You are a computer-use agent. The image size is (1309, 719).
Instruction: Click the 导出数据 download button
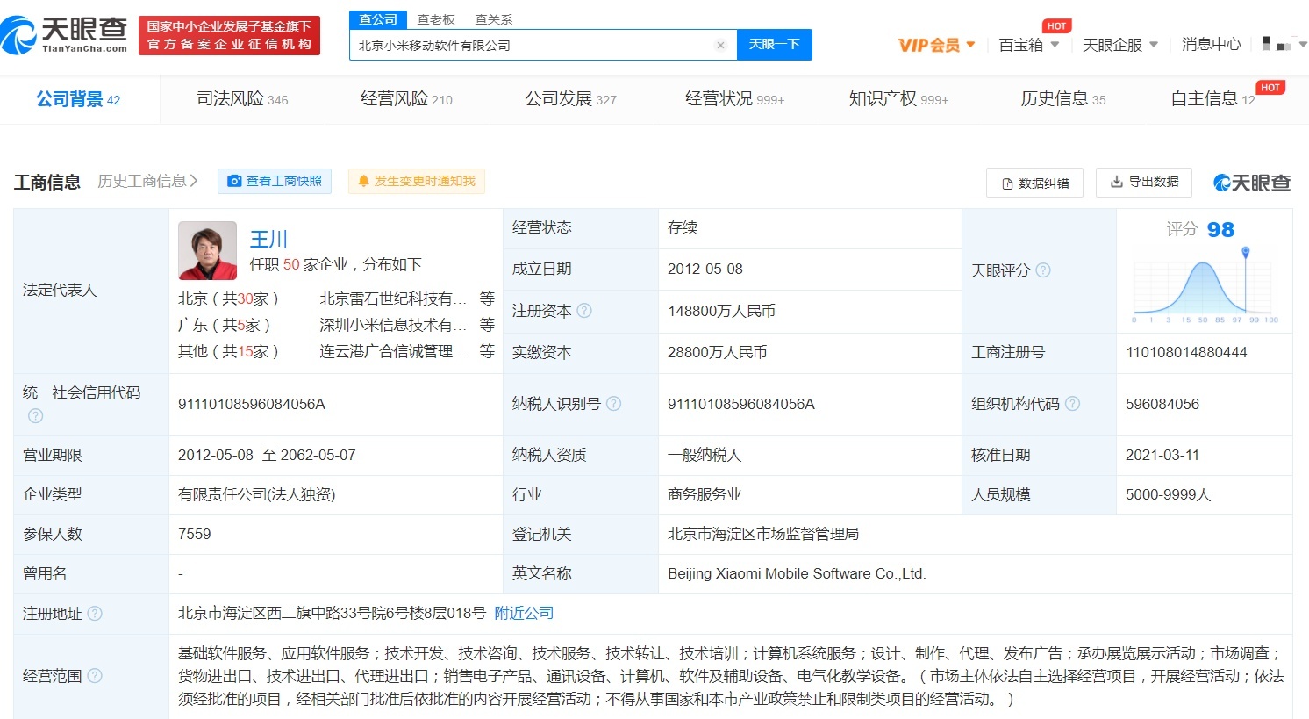point(1144,182)
